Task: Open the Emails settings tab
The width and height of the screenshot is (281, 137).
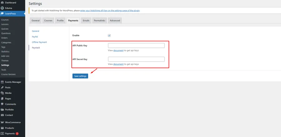Action: pyautogui.click(x=86, y=20)
